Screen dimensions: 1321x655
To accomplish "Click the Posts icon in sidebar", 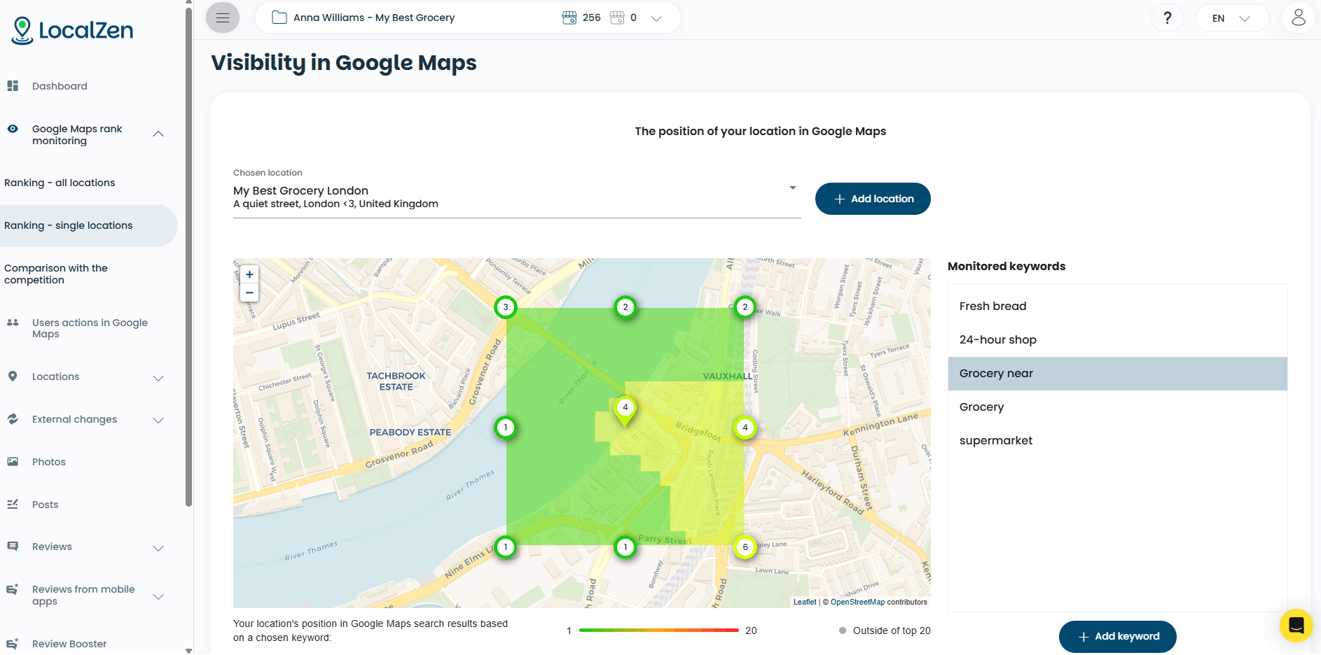I will click(13, 505).
